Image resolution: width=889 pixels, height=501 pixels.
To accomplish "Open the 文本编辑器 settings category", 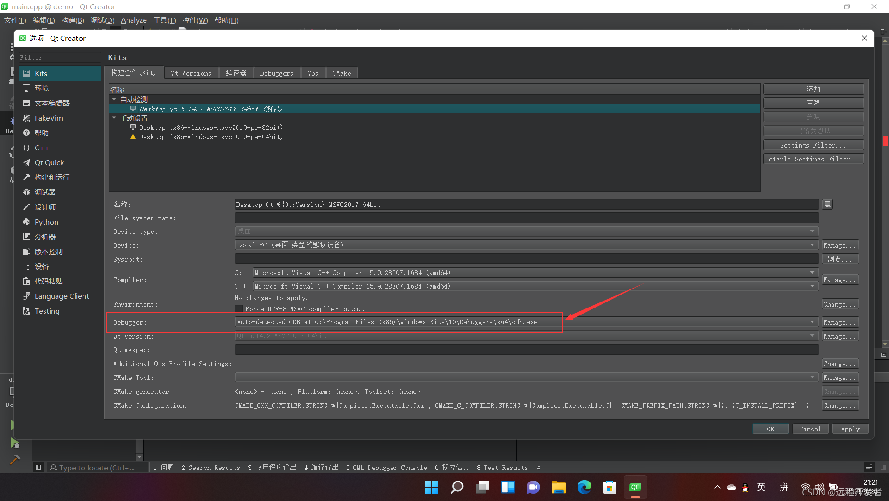I will click(x=60, y=103).
